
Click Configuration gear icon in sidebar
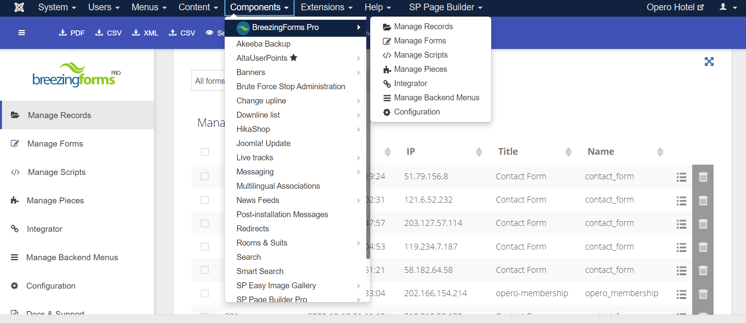click(x=15, y=285)
